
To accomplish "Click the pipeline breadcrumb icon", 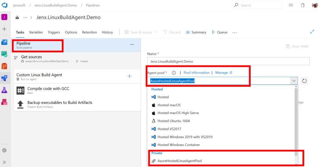I will [x=17, y=17].
